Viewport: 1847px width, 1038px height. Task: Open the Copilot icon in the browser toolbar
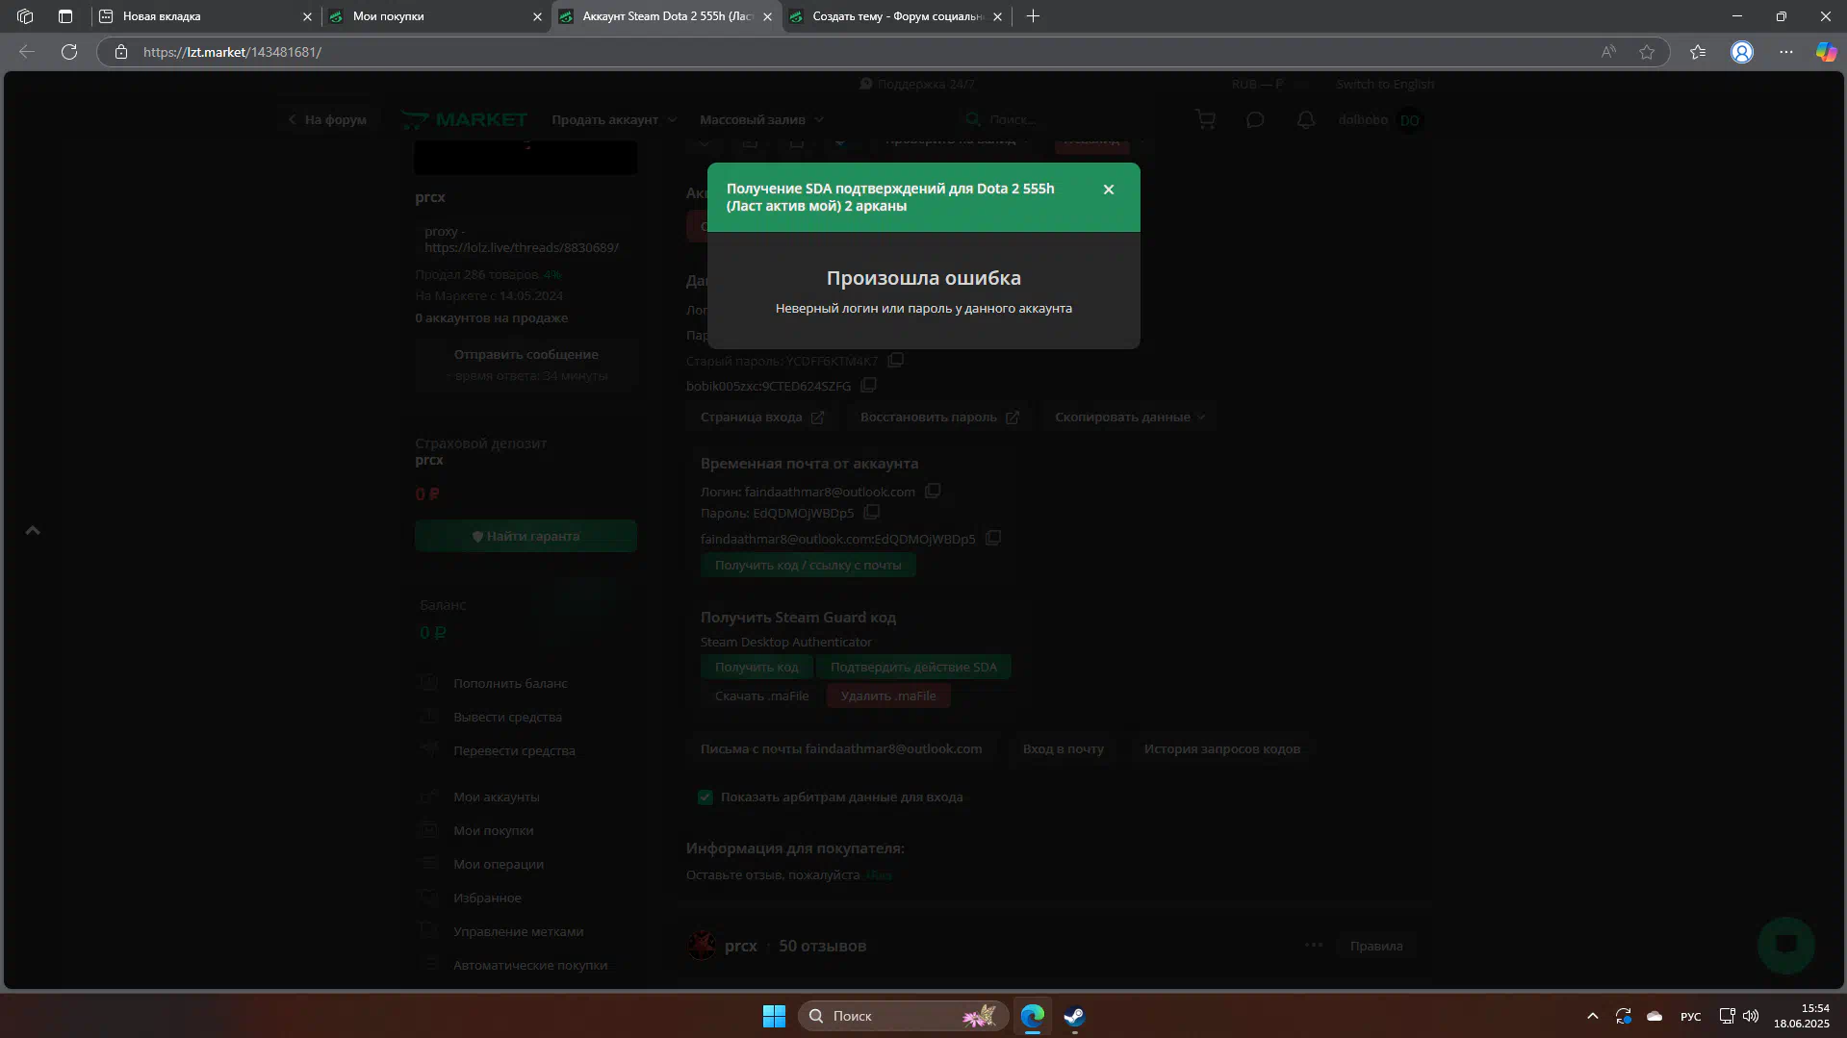[1826, 52]
